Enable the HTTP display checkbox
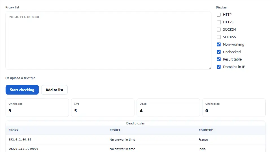The image size is (271, 152). pos(218,15)
